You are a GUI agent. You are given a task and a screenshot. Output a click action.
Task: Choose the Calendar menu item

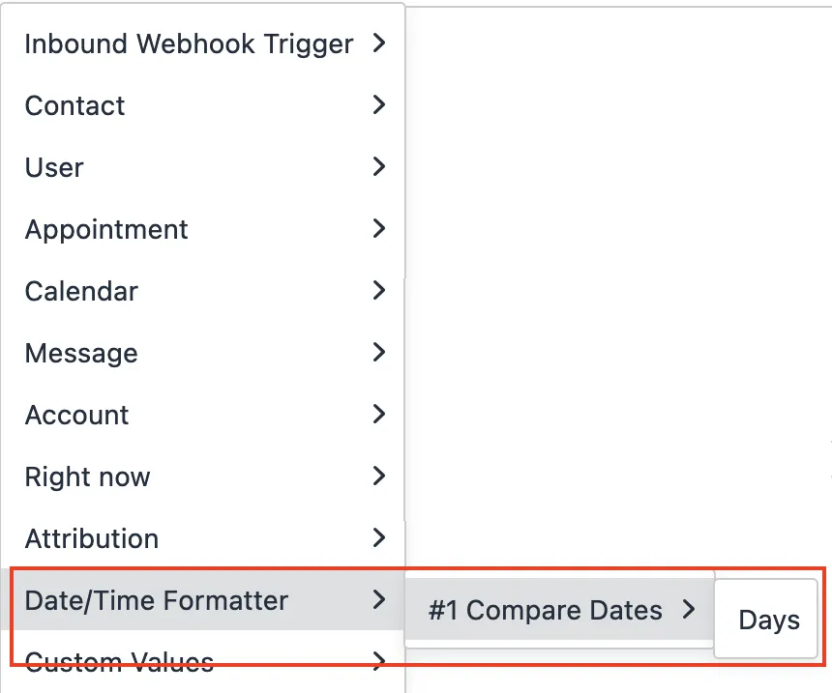[81, 291]
